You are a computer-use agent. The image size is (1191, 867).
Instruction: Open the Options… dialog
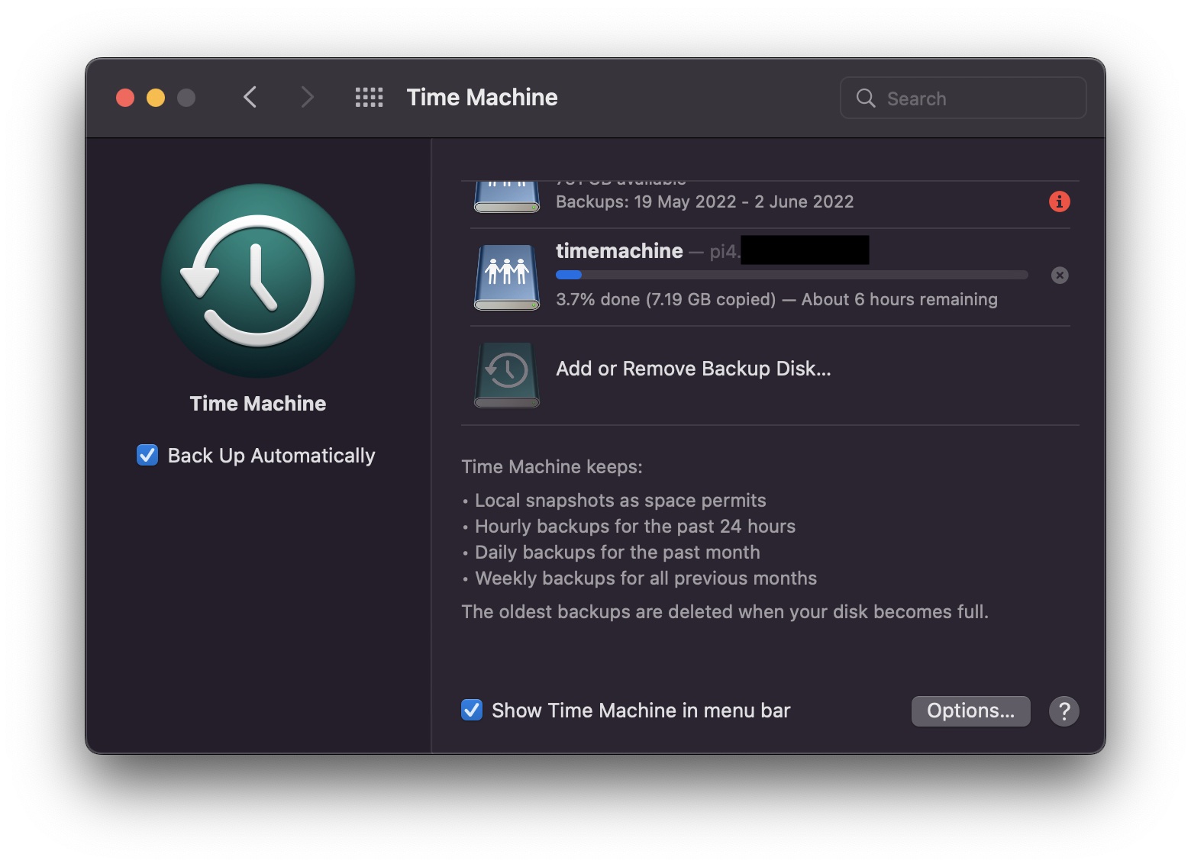click(x=970, y=711)
